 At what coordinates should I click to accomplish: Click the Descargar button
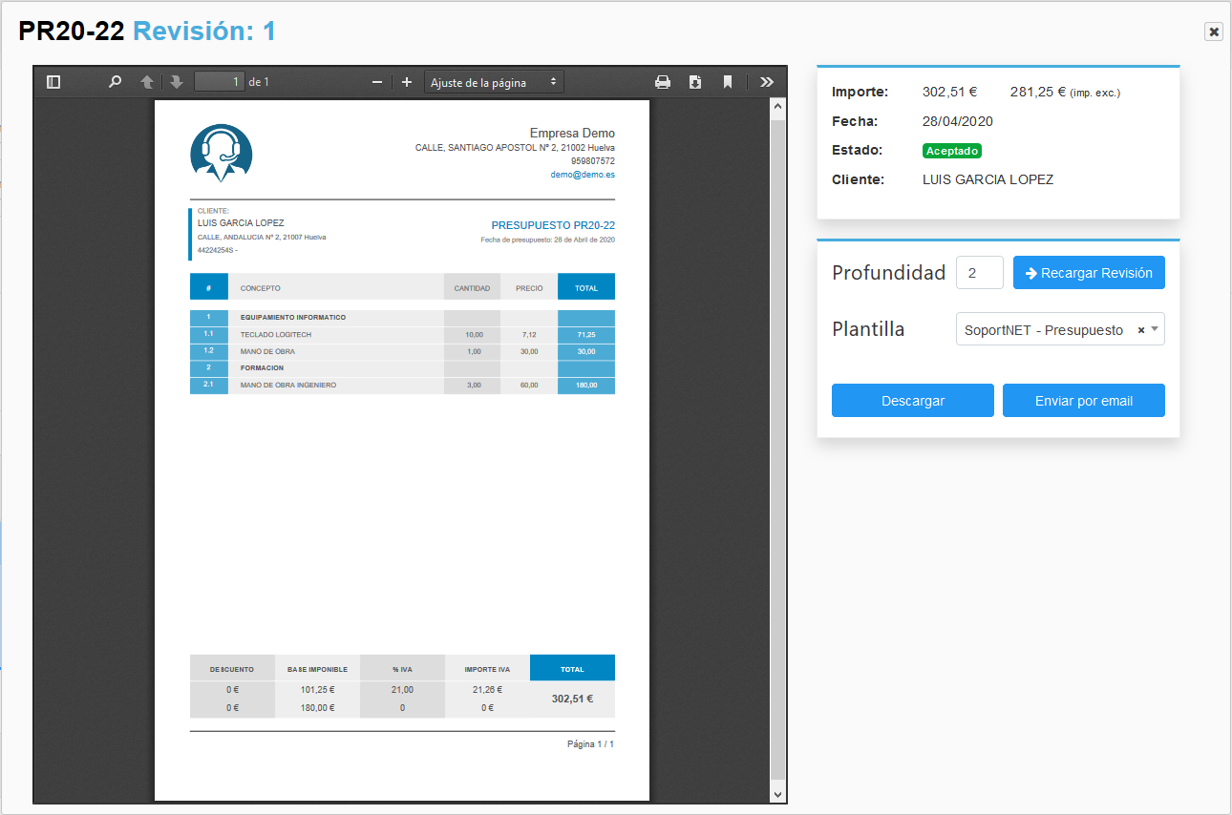tap(912, 401)
